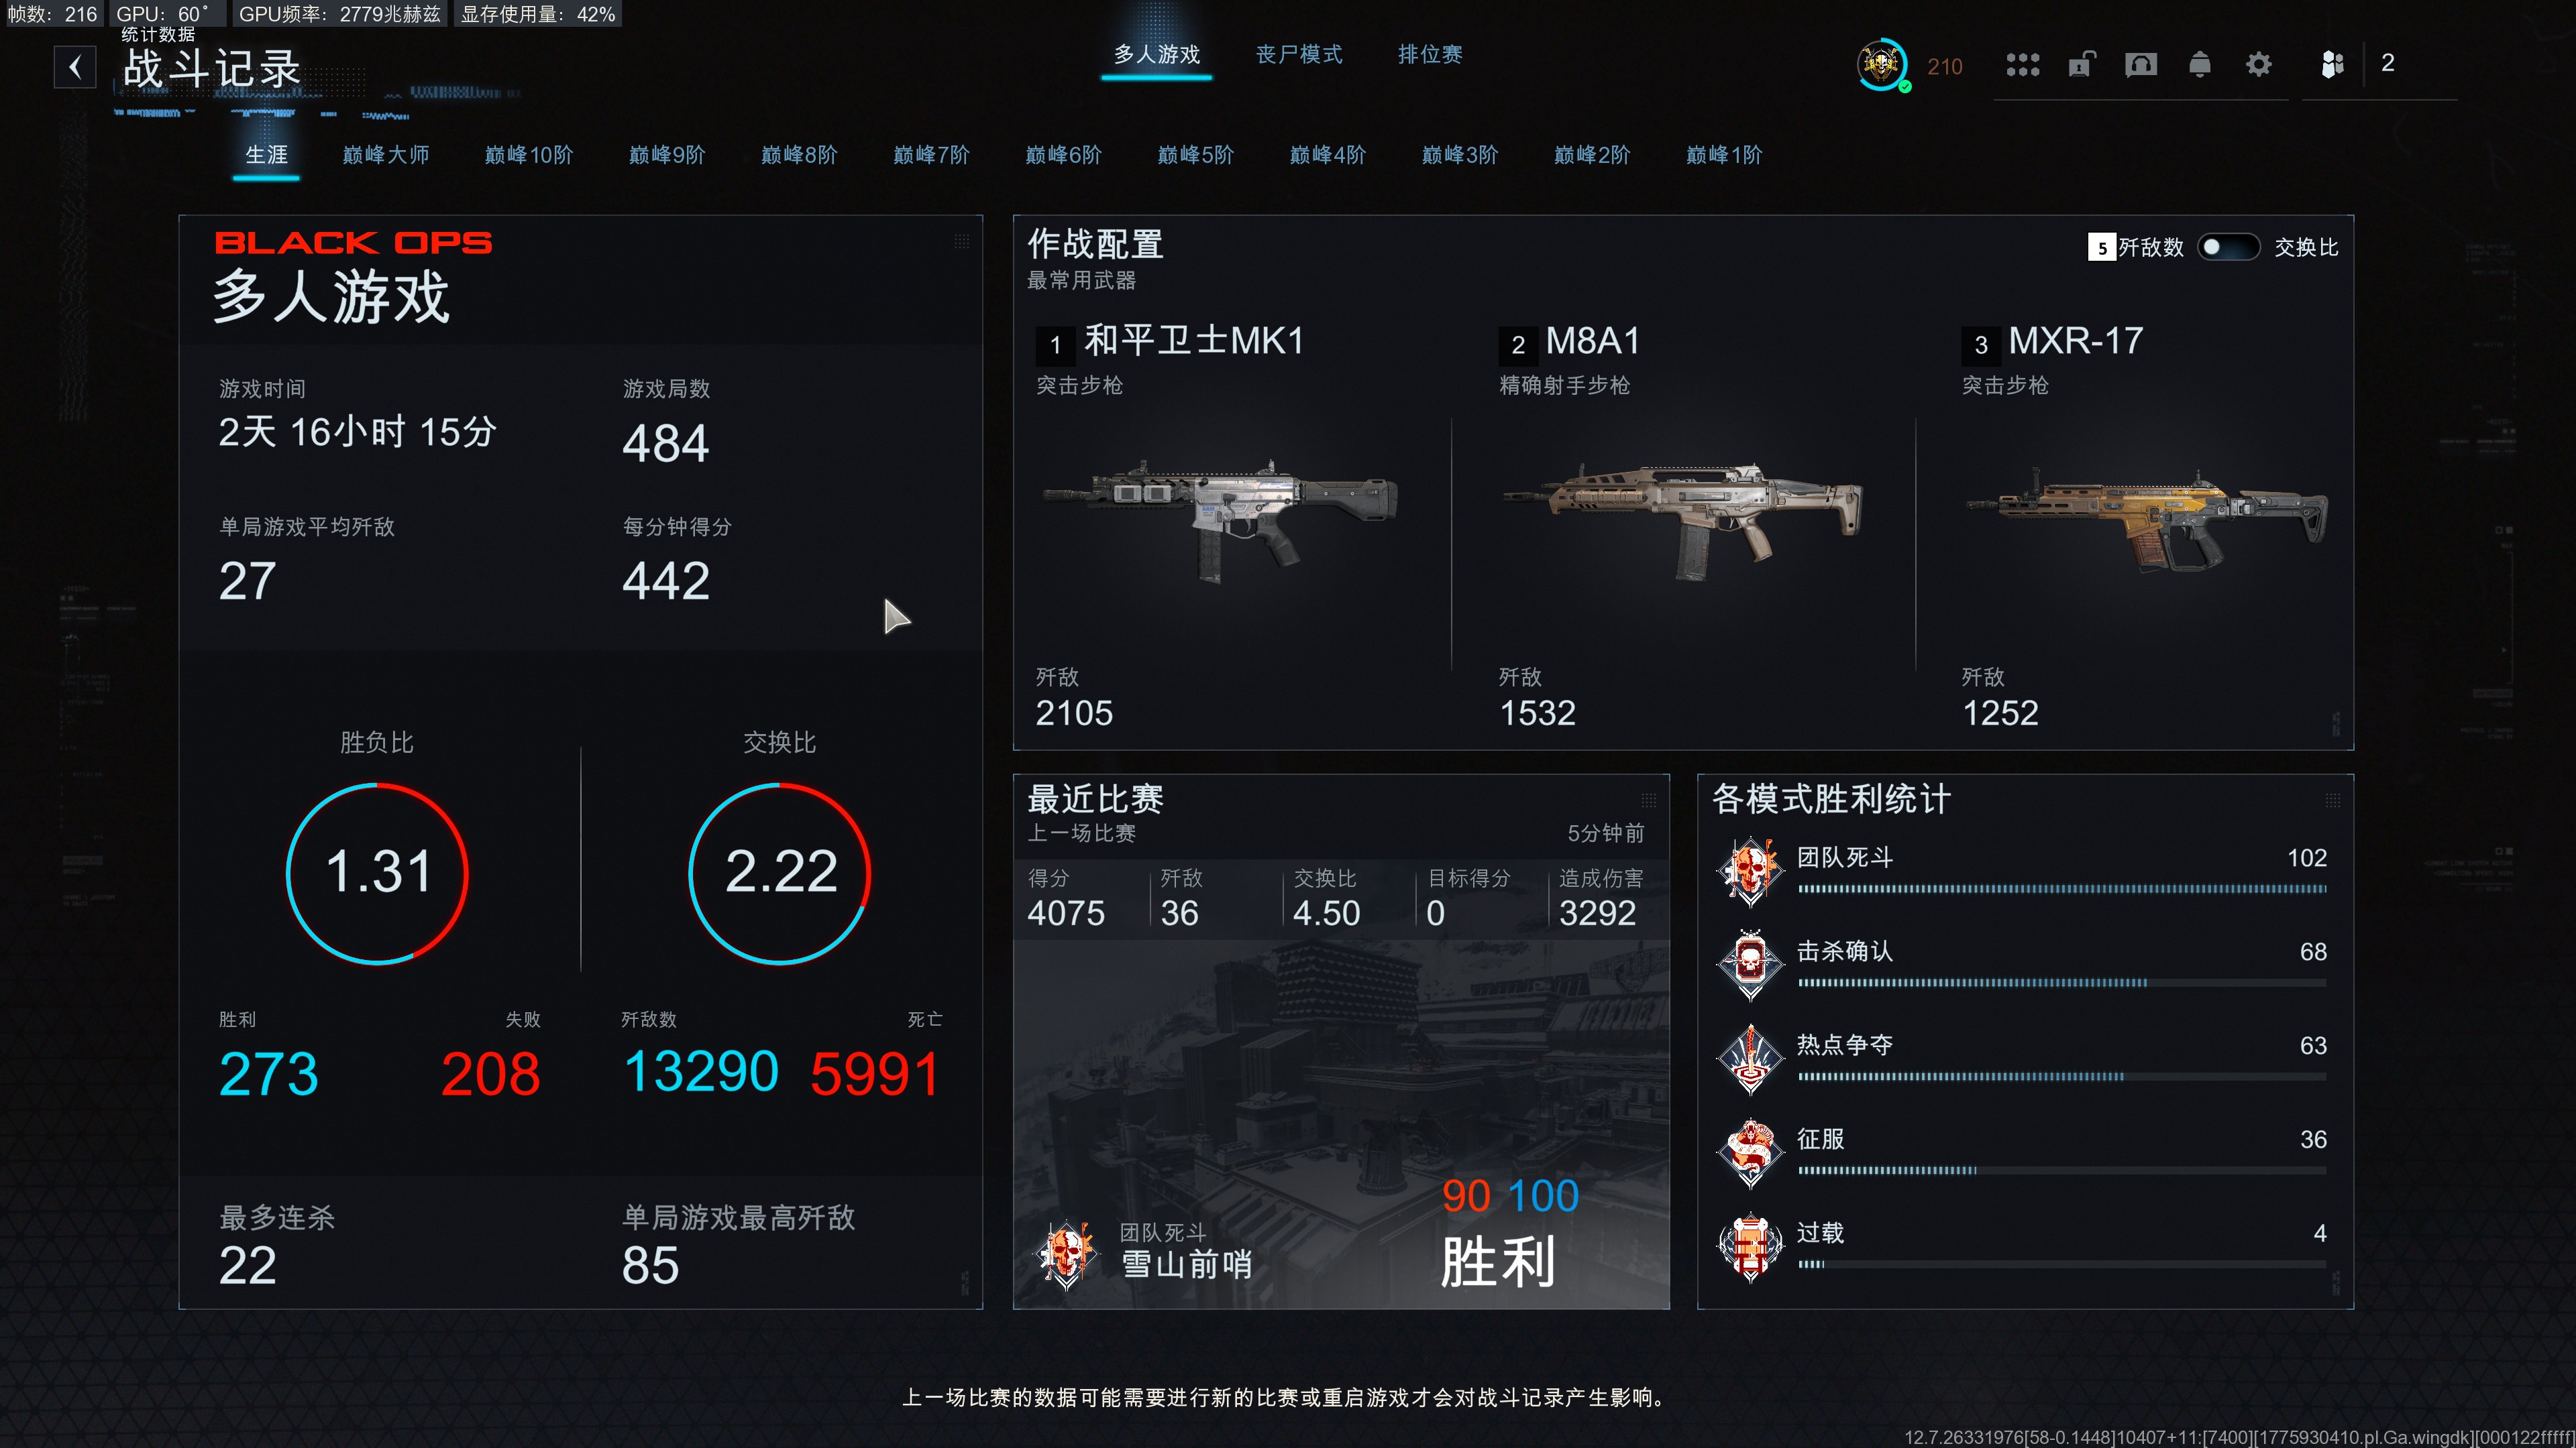
Task: Open settings gear icon
Action: point(2258,65)
